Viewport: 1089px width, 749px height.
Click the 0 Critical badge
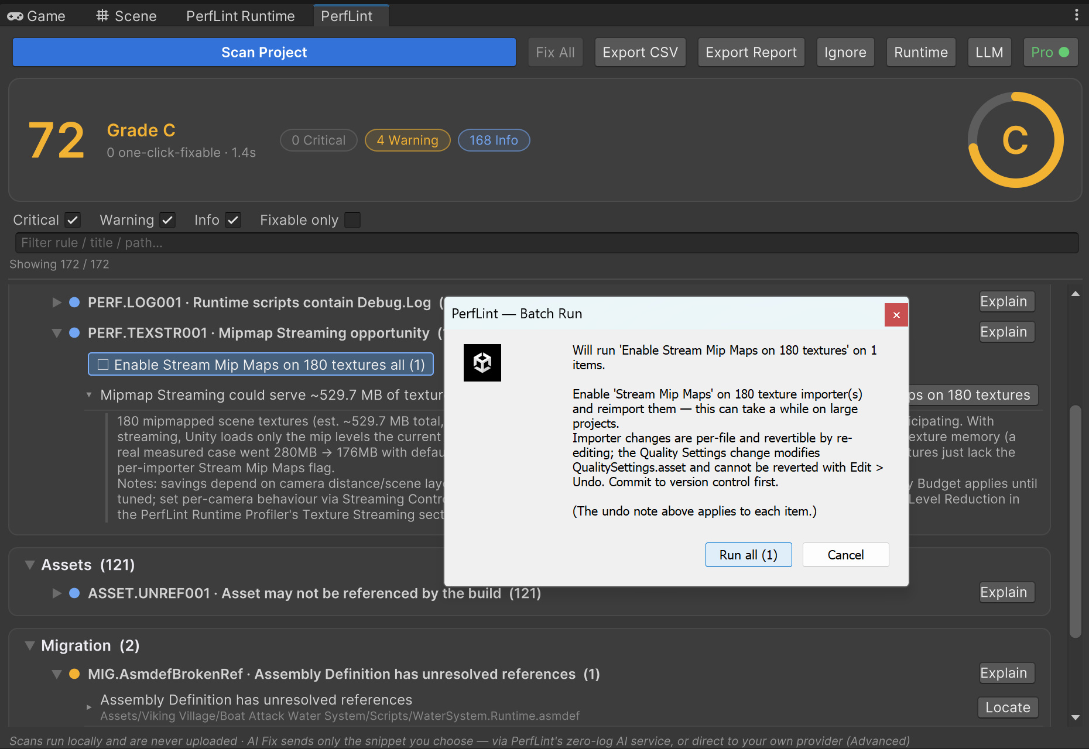[x=319, y=140]
